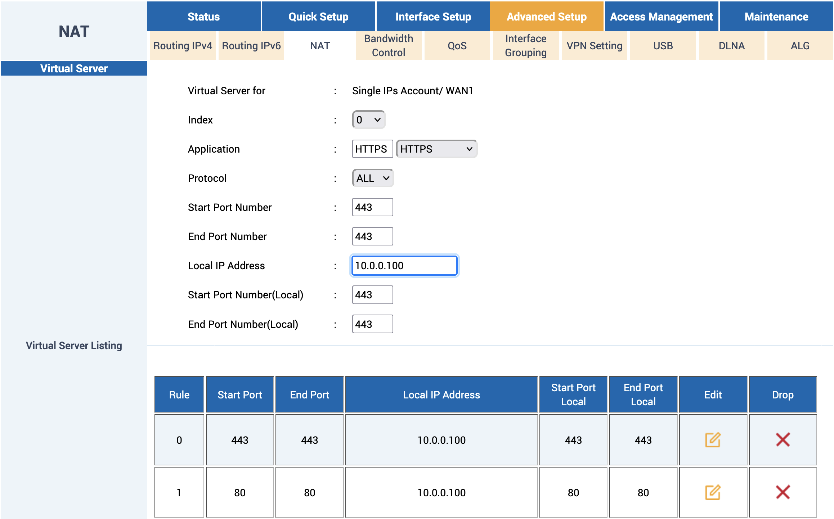834x519 pixels.
Task: Open Bandwidth Control sub-tab
Action: (x=388, y=46)
